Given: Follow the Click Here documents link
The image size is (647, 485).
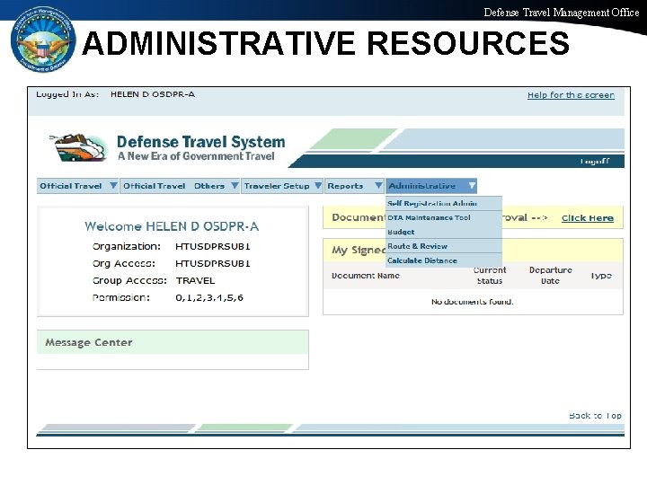Looking at the screenshot, I should point(588,217).
